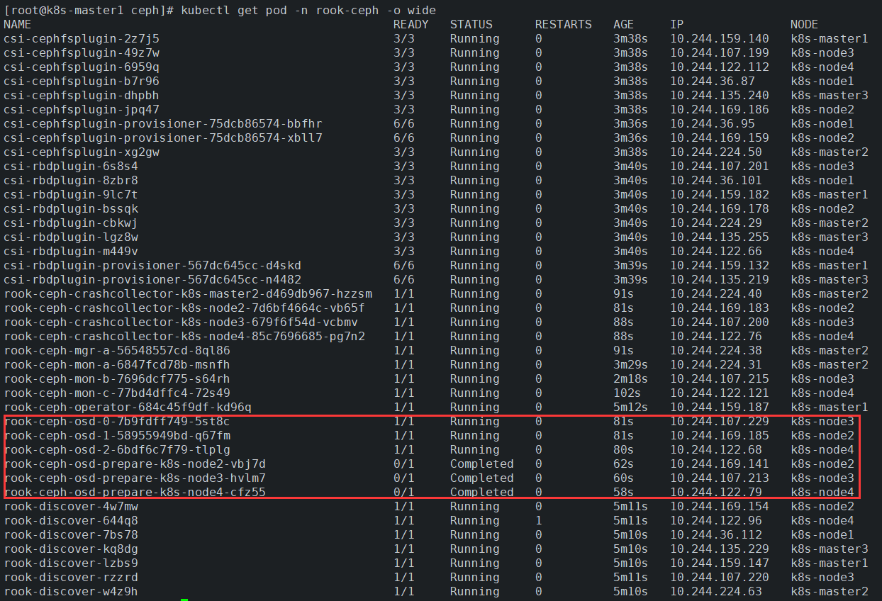Select pod name csi-cephfsplugin-49z7w
Viewport: 882px width, 601px height.
tap(82, 52)
